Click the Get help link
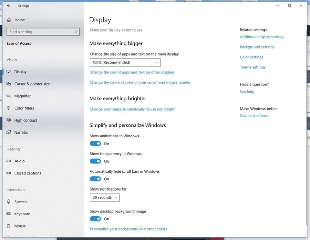 247,91
